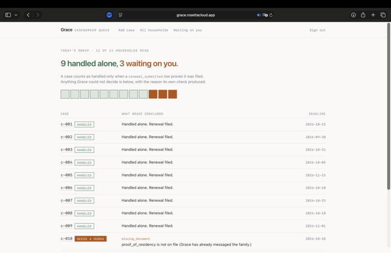Viewport: 391px width, 253px height.
Task: Click the blue ABP extension icon
Action: [109, 15]
